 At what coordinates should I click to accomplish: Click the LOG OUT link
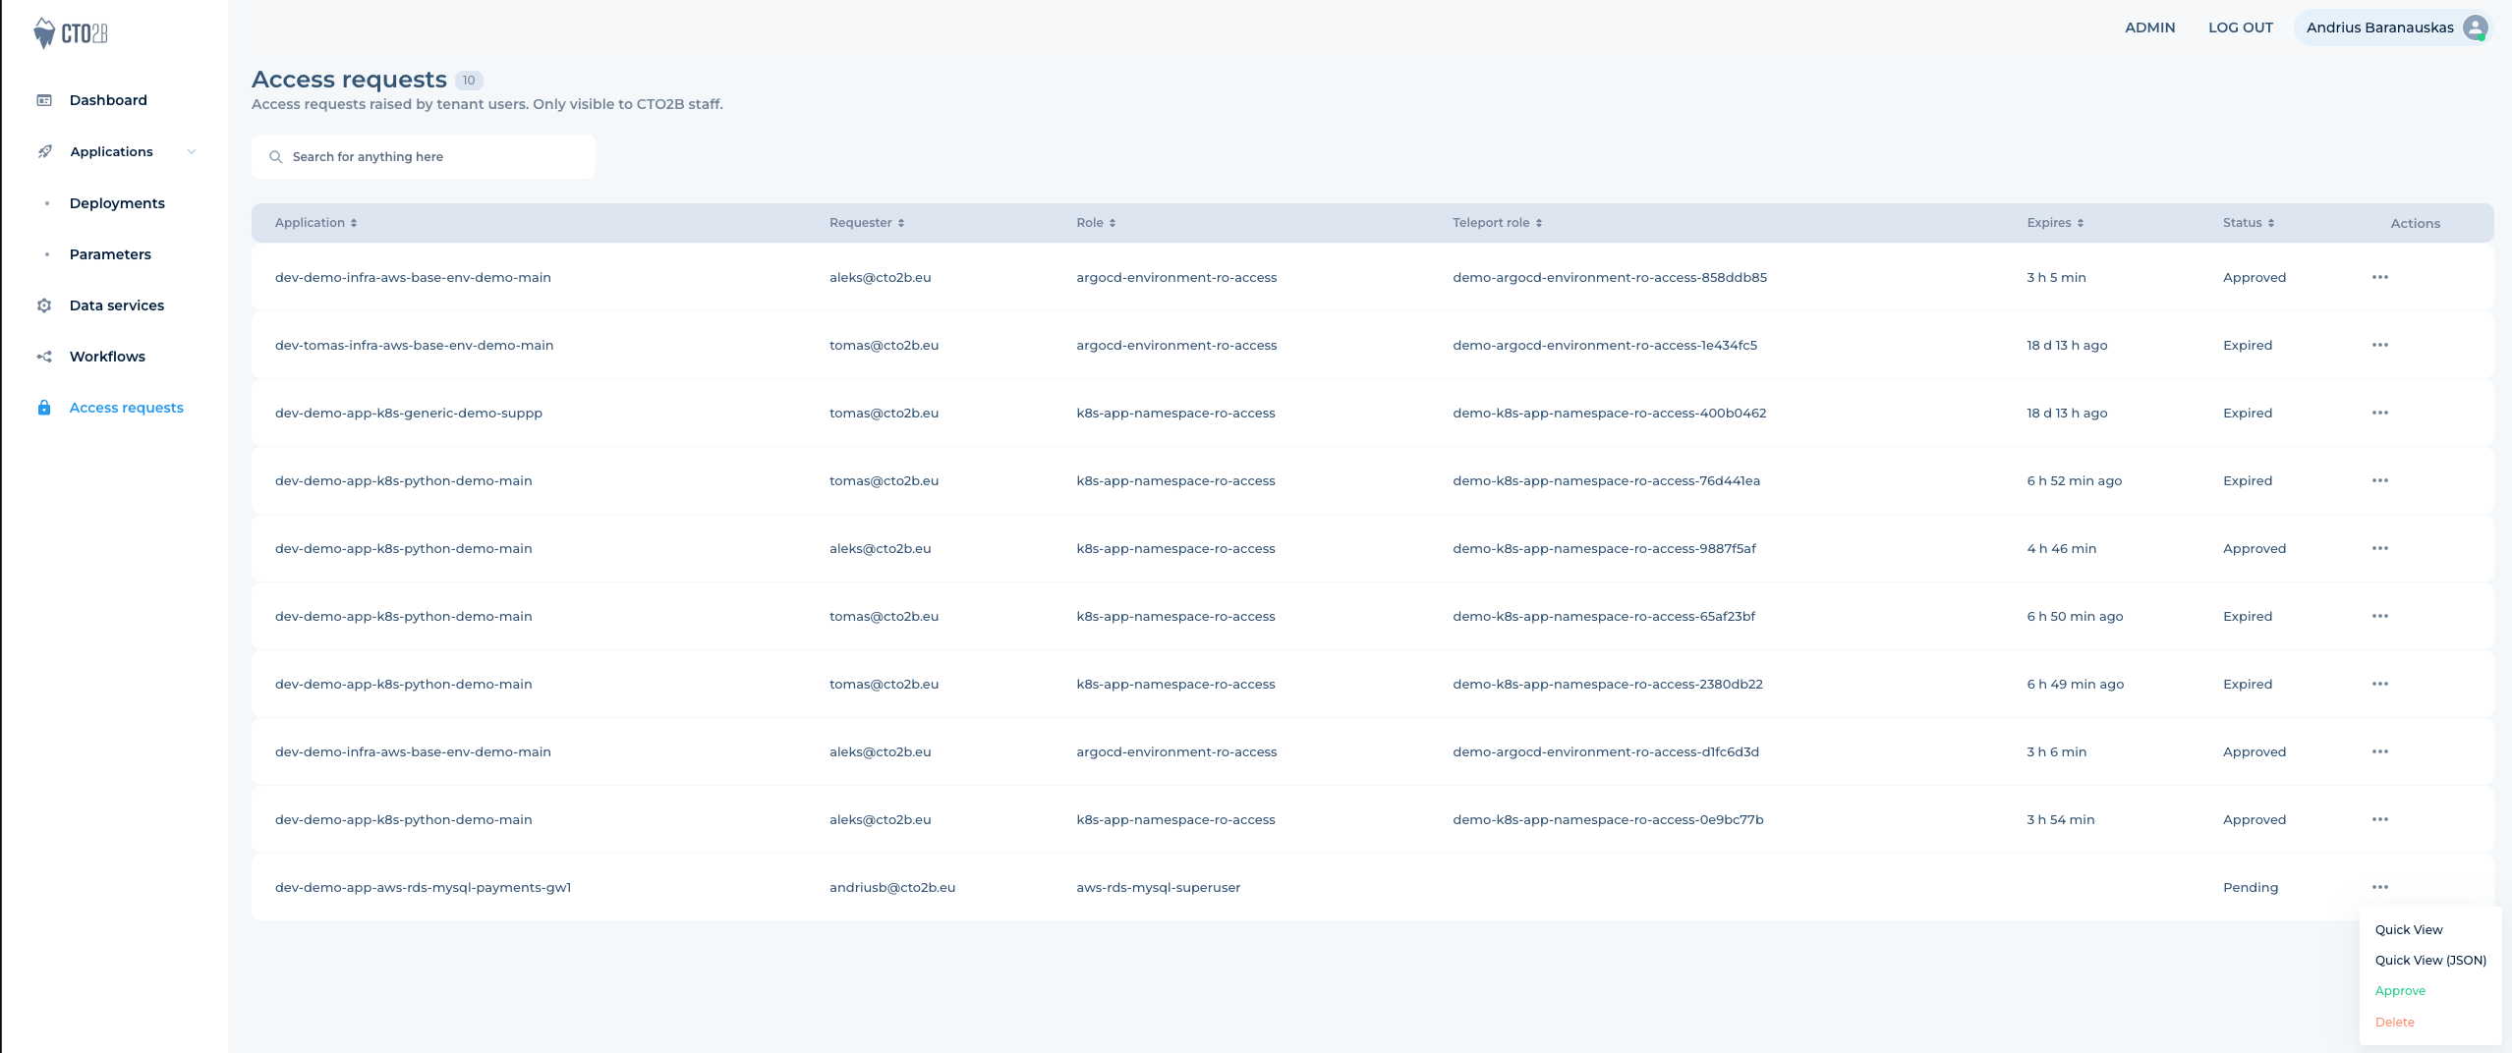(2239, 27)
